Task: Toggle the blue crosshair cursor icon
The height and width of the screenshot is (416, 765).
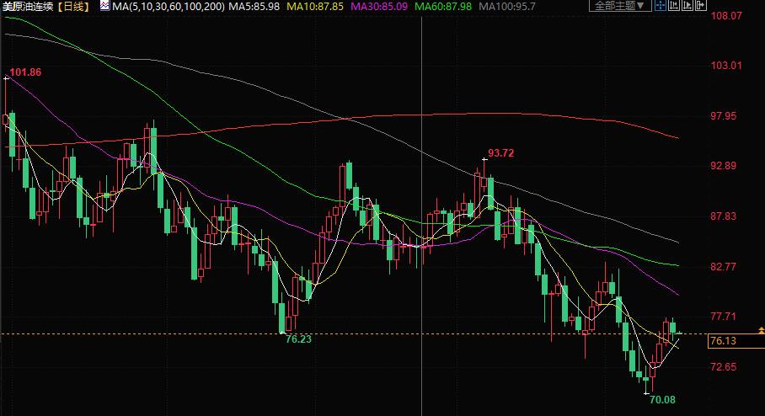Action: [x=661, y=6]
